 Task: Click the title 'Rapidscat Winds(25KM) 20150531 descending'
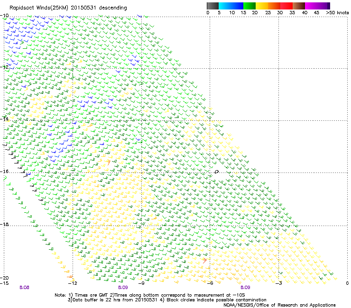click(x=68, y=8)
